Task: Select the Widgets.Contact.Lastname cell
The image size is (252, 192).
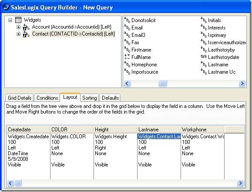Action: 159,137
